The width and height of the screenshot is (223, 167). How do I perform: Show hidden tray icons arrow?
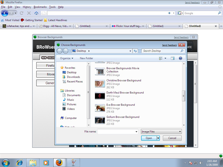tap(185, 163)
